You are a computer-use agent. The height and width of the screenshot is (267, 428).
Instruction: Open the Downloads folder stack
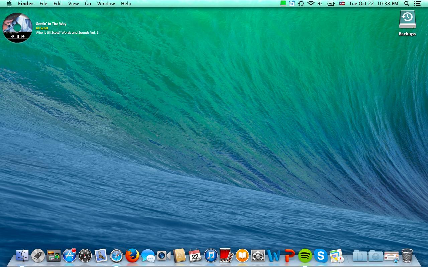[376, 256]
